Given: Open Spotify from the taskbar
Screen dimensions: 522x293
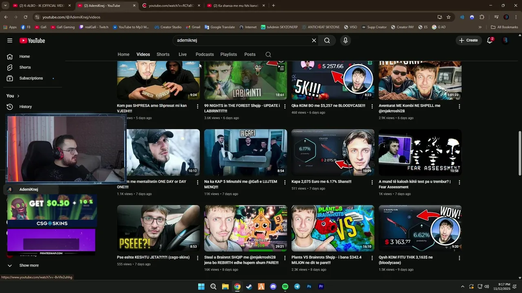Looking at the screenshot, I should click(x=285, y=286).
